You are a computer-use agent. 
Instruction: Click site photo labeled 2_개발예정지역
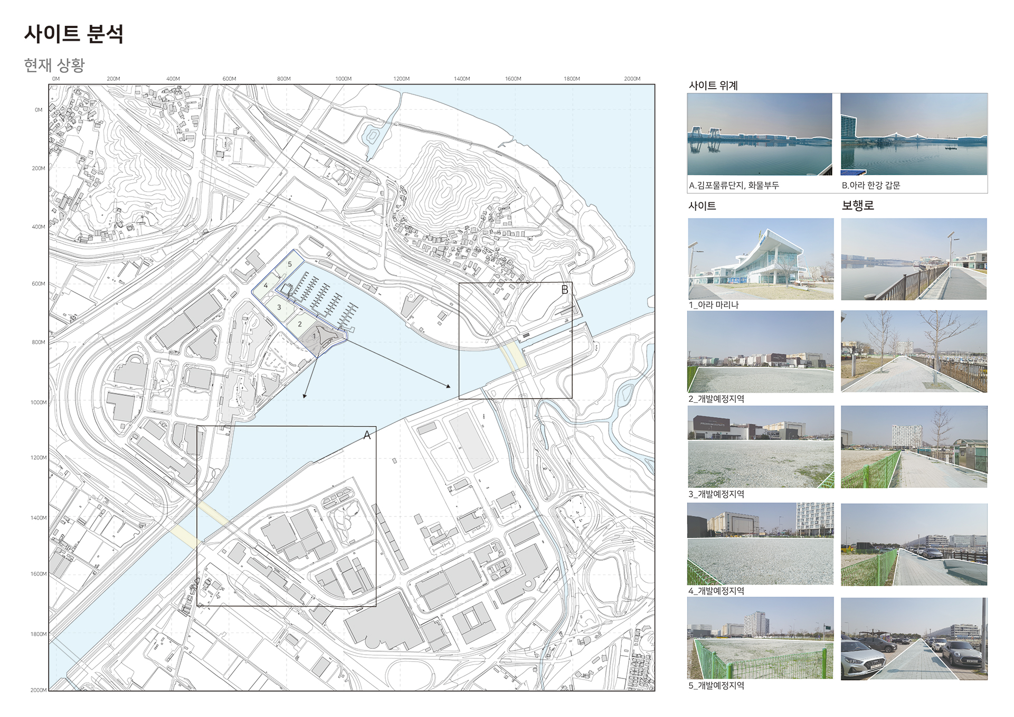(760, 352)
